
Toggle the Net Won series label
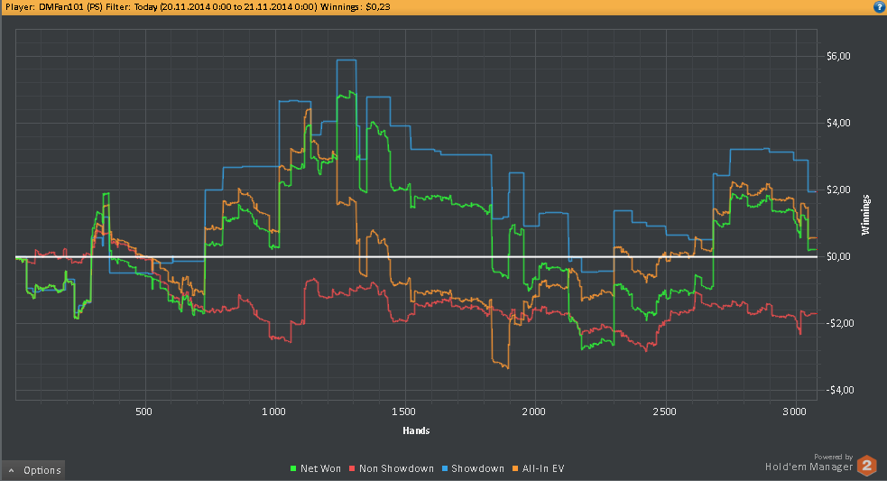320,468
